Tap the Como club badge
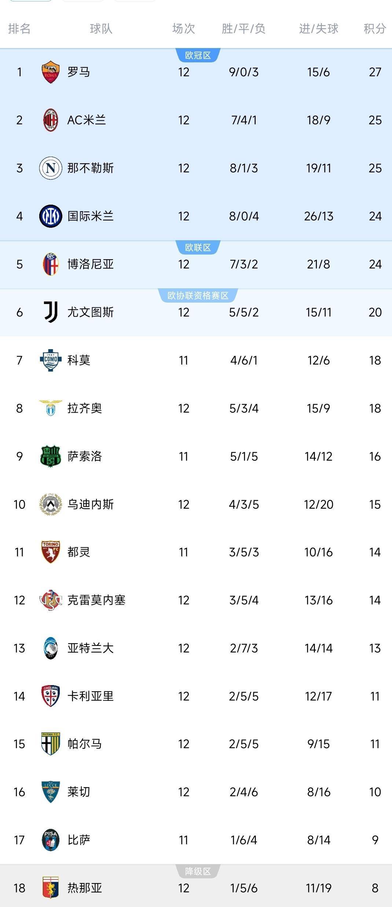Viewport: 392px width, 907px height. point(51,360)
